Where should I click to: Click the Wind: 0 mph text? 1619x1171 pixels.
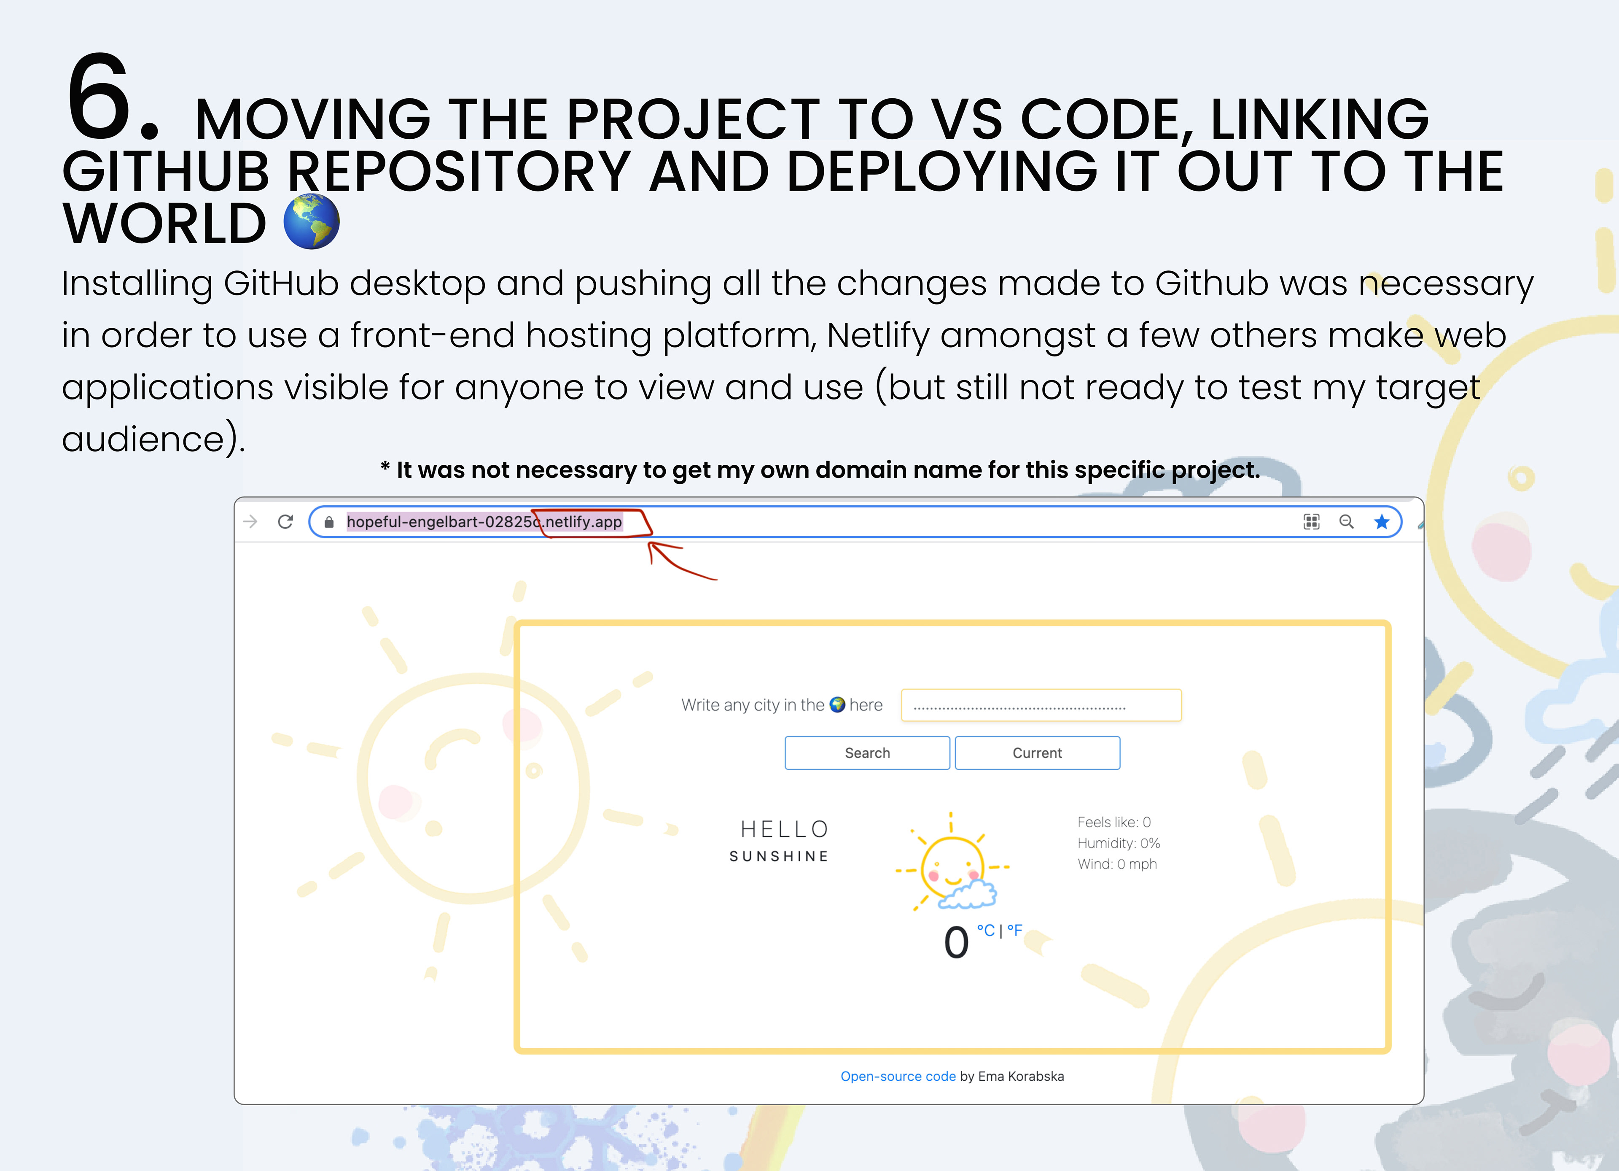click(1117, 864)
